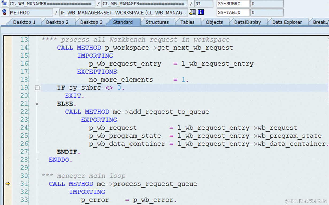The height and width of the screenshot is (205, 329).
Task: Click "process_request_queue" on line 31
Action: [x=155, y=184]
